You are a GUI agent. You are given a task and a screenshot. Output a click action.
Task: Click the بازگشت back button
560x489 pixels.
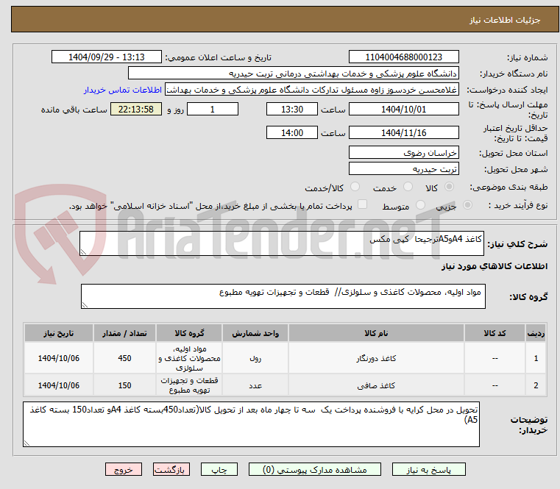[x=171, y=469]
